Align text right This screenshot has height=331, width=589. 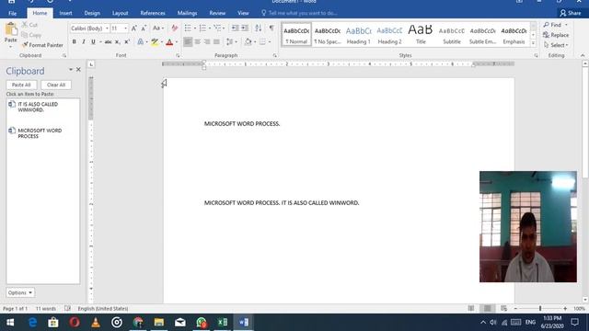pyautogui.click(x=207, y=42)
